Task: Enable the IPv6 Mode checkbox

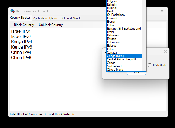Action: pyautogui.click(x=150, y=65)
